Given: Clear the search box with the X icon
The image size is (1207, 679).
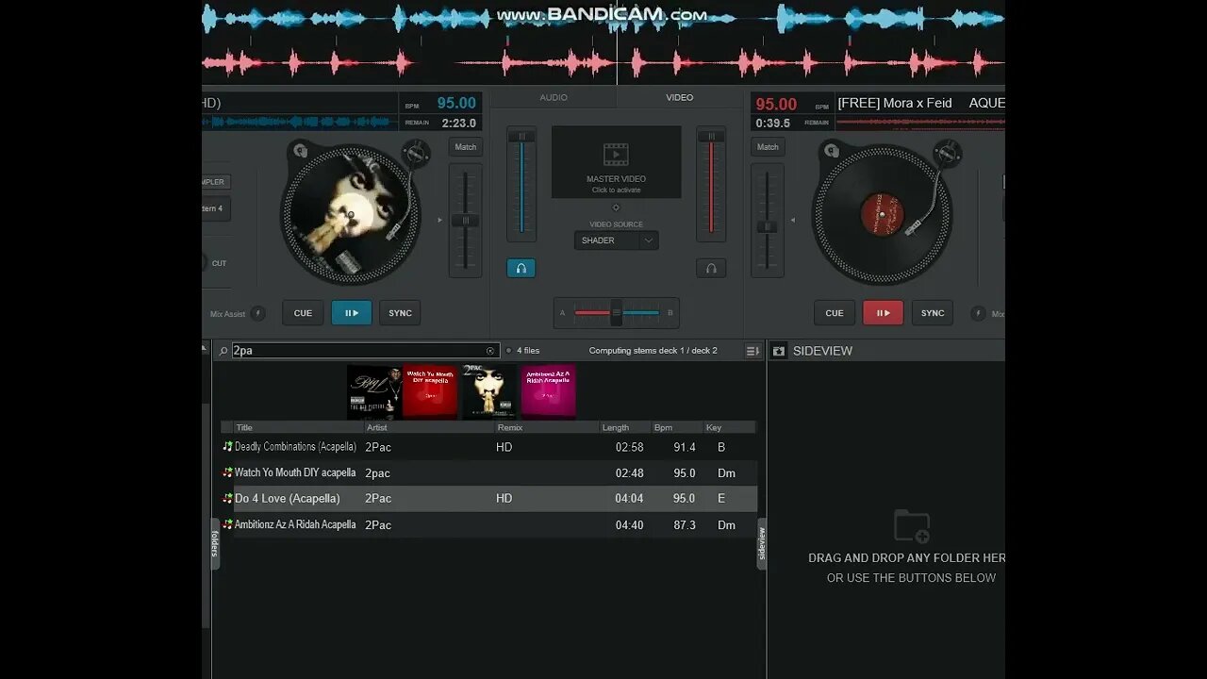Looking at the screenshot, I should tap(490, 351).
